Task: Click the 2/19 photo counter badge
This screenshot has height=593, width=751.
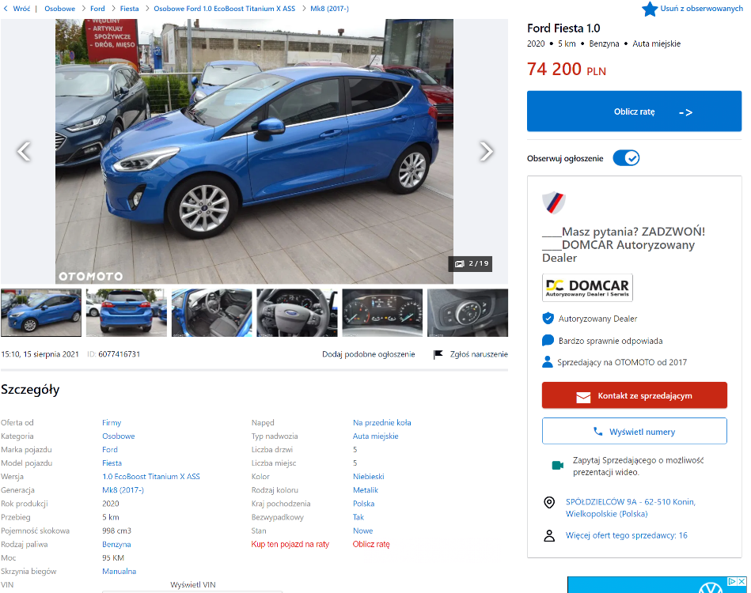Action: (470, 264)
